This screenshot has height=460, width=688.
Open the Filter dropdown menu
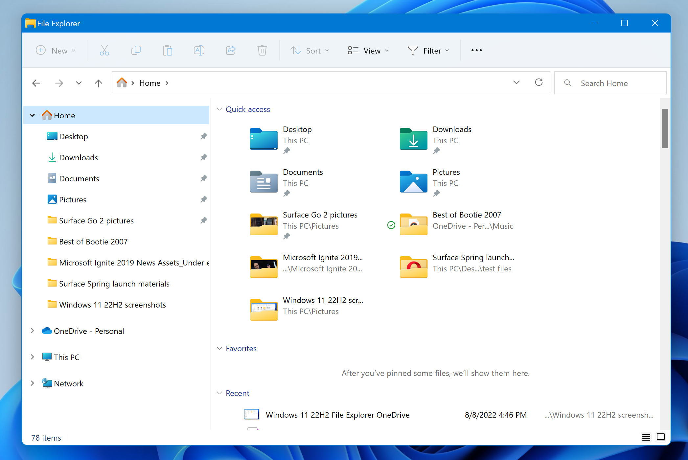428,50
